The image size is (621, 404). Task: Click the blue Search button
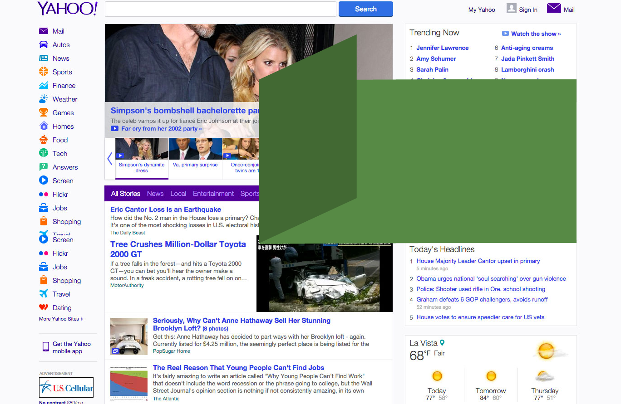(x=366, y=9)
